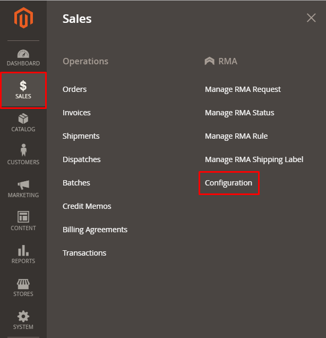Open the Dashboard gauge icon
The width and height of the screenshot is (326, 338).
[x=23, y=54]
